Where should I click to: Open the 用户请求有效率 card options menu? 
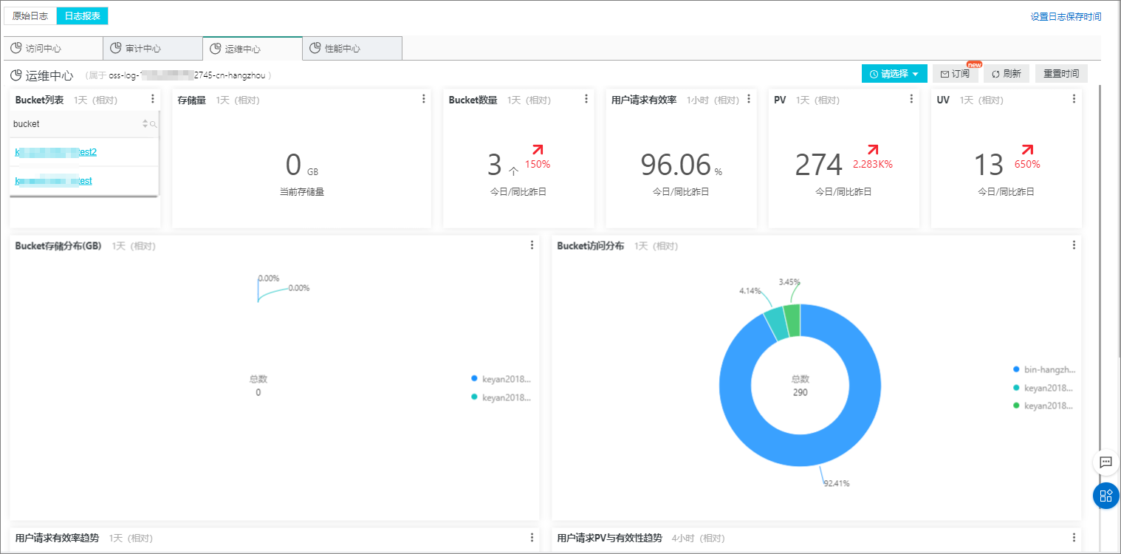pos(748,99)
